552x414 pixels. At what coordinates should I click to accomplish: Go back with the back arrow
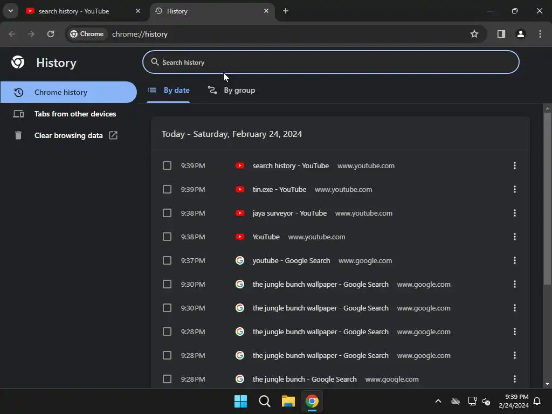tap(12, 34)
